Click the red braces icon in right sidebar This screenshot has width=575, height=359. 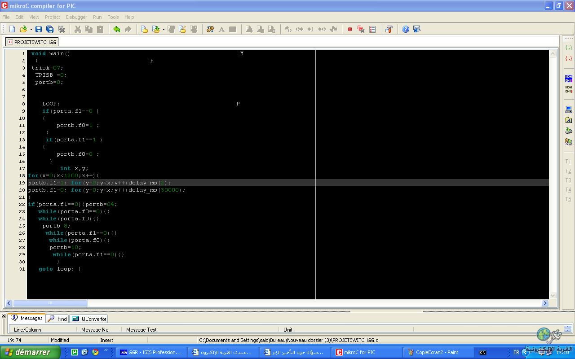568,58
